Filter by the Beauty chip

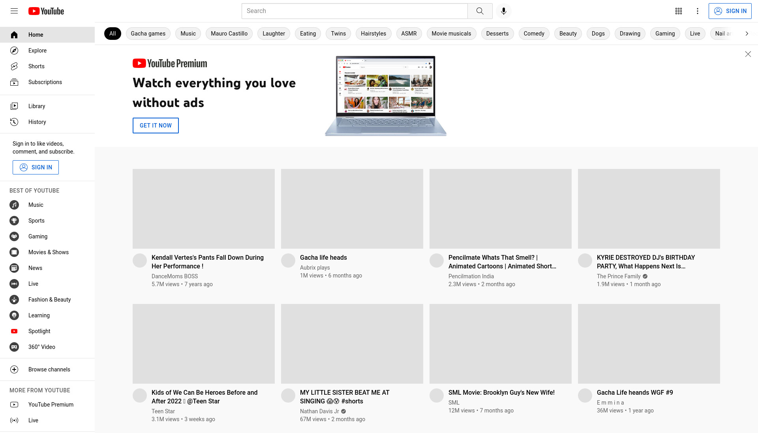(568, 34)
